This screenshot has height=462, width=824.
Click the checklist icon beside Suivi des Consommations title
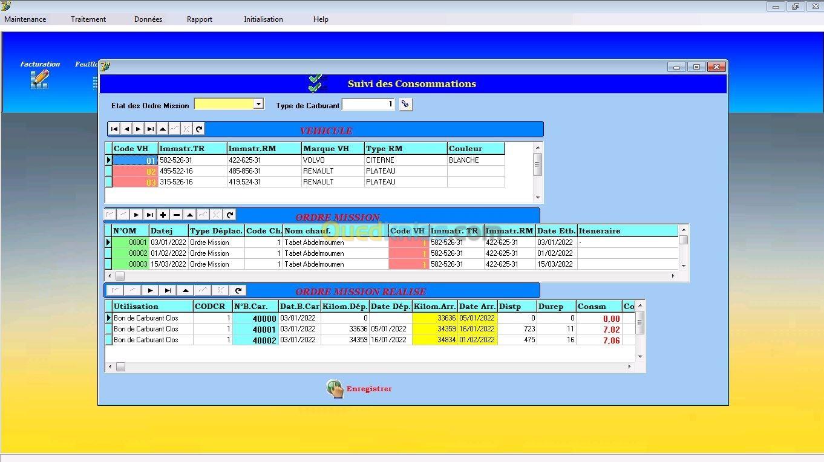pos(317,83)
